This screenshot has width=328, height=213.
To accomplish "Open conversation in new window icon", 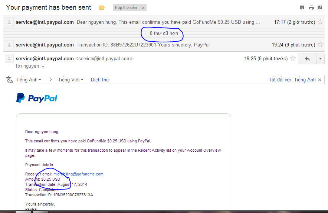I will (x=320, y=8).
